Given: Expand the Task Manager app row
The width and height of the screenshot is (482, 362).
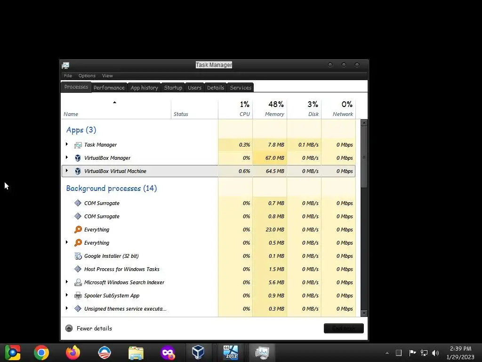Looking at the screenshot, I should (67, 144).
